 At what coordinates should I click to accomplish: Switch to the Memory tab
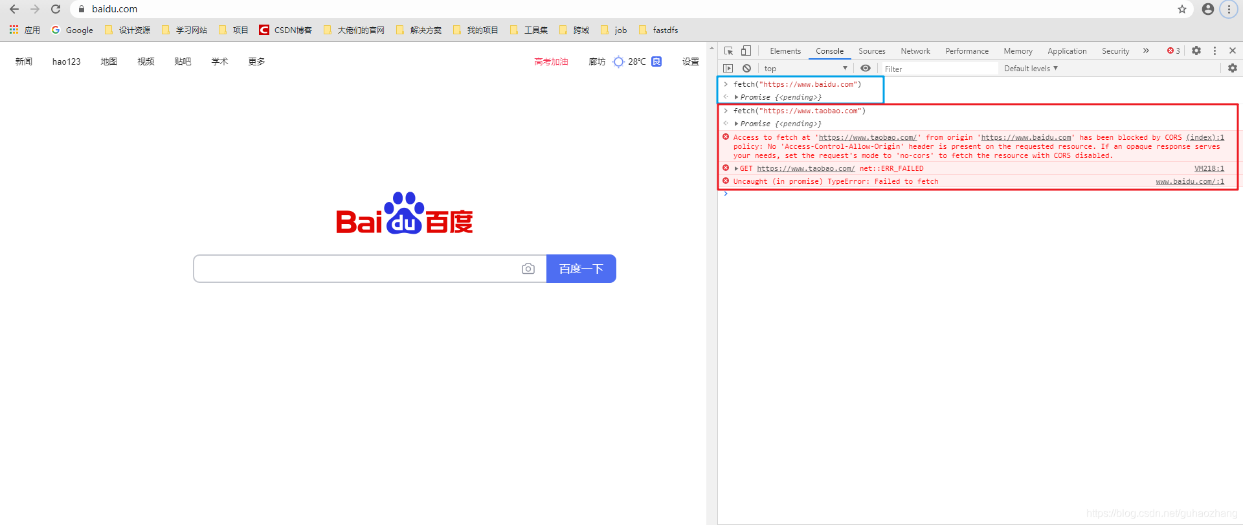click(x=1018, y=51)
